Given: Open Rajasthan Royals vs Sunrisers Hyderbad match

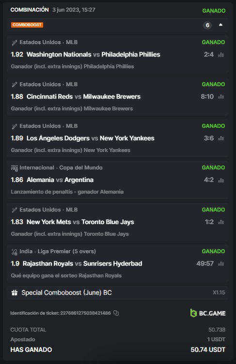Looking at the screenshot, I should point(82,264).
